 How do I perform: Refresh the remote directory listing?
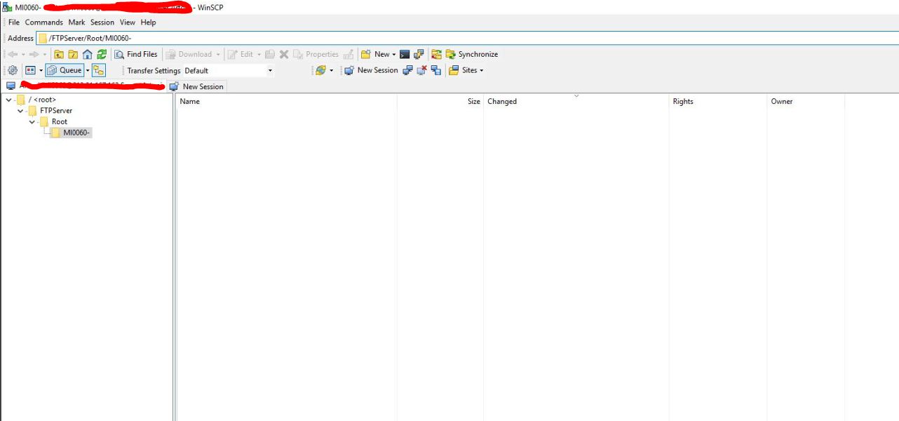[x=102, y=54]
